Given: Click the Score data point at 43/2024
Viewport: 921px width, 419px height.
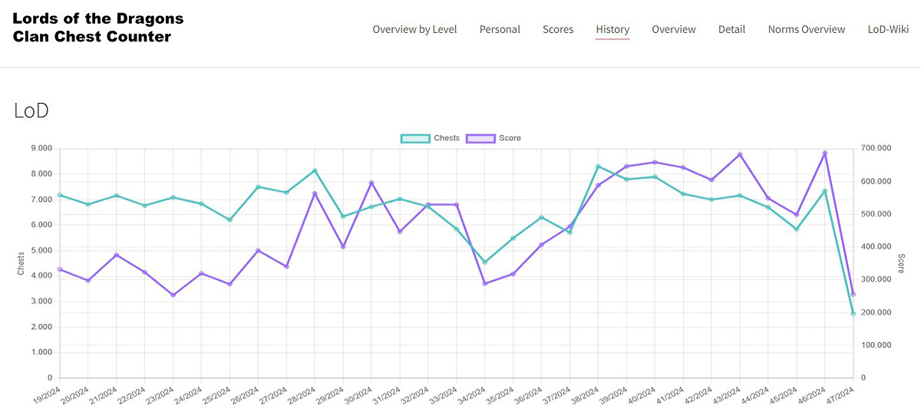Looking at the screenshot, I should click(x=740, y=154).
